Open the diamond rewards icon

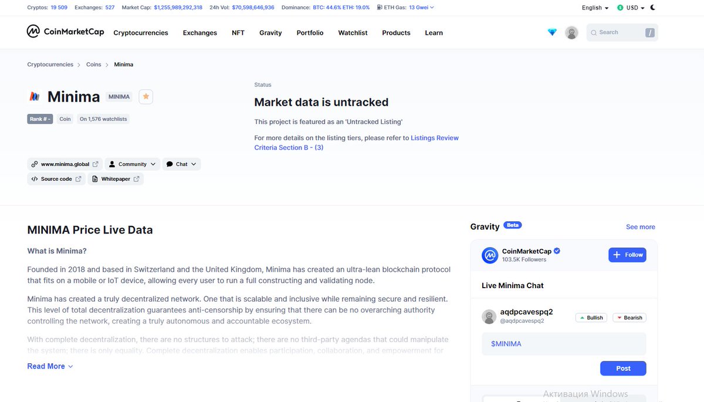pos(552,32)
